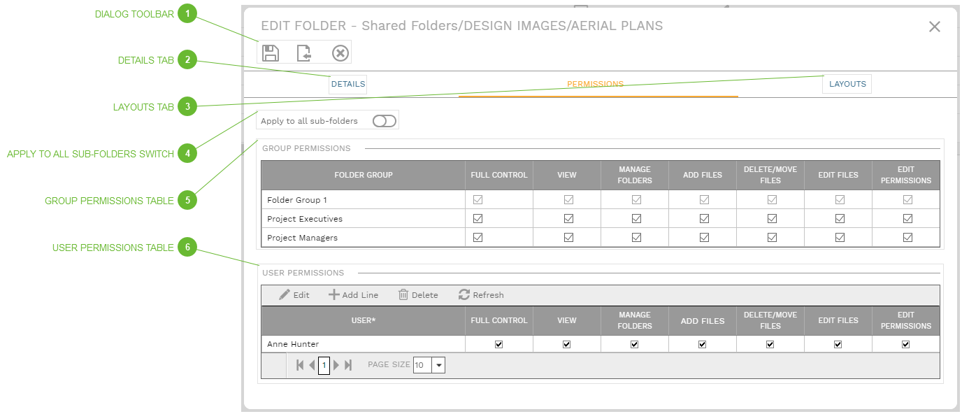Click the Cancel circle-X toolbar icon
Viewport: 962px width, 414px height.
pos(340,53)
